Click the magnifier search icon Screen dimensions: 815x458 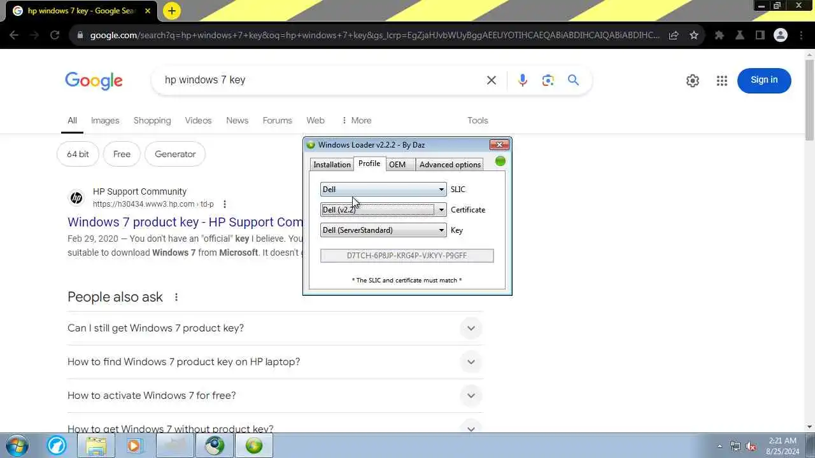coord(574,80)
